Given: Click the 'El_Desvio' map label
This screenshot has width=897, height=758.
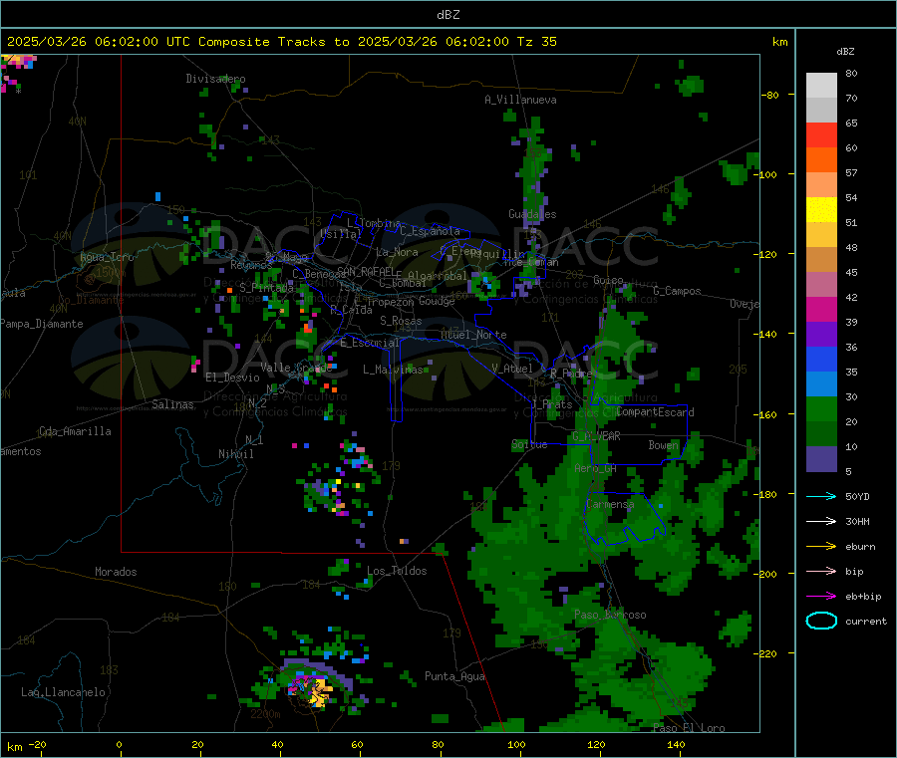Looking at the screenshot, I should [232, 378].
